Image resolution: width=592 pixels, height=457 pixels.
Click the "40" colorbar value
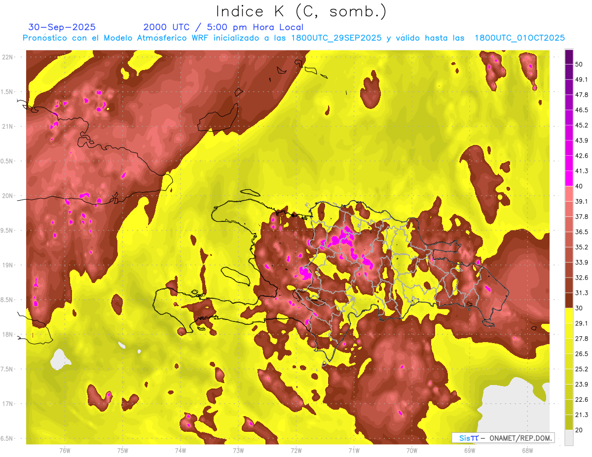580,186
